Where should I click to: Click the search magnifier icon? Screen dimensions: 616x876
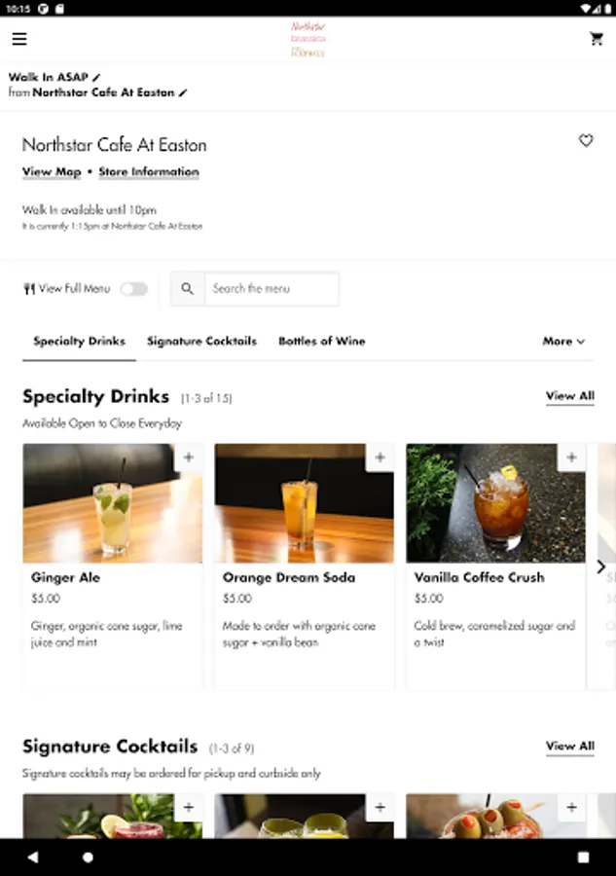(188, 288)
